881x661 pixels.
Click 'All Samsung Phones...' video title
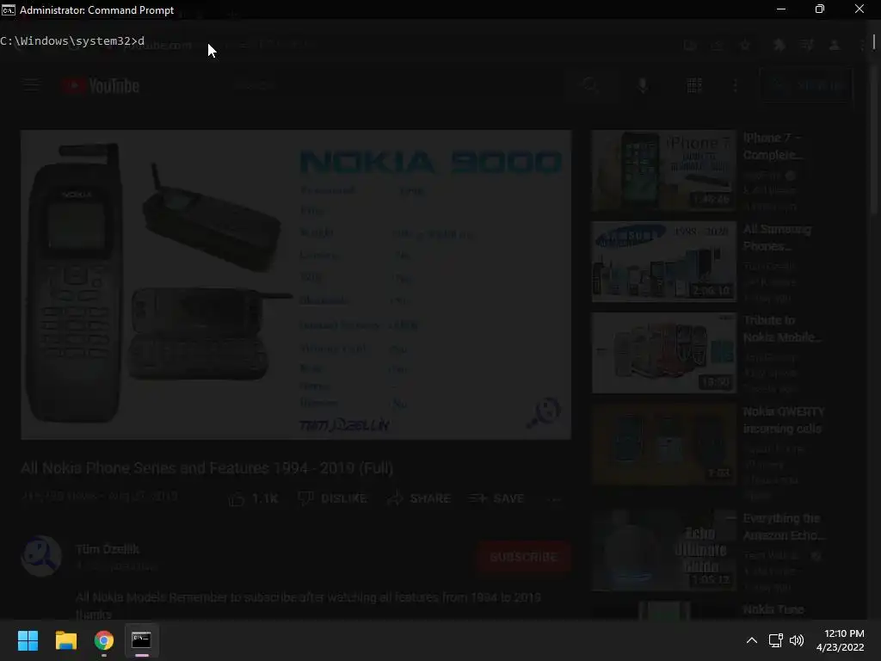(777, 238)
